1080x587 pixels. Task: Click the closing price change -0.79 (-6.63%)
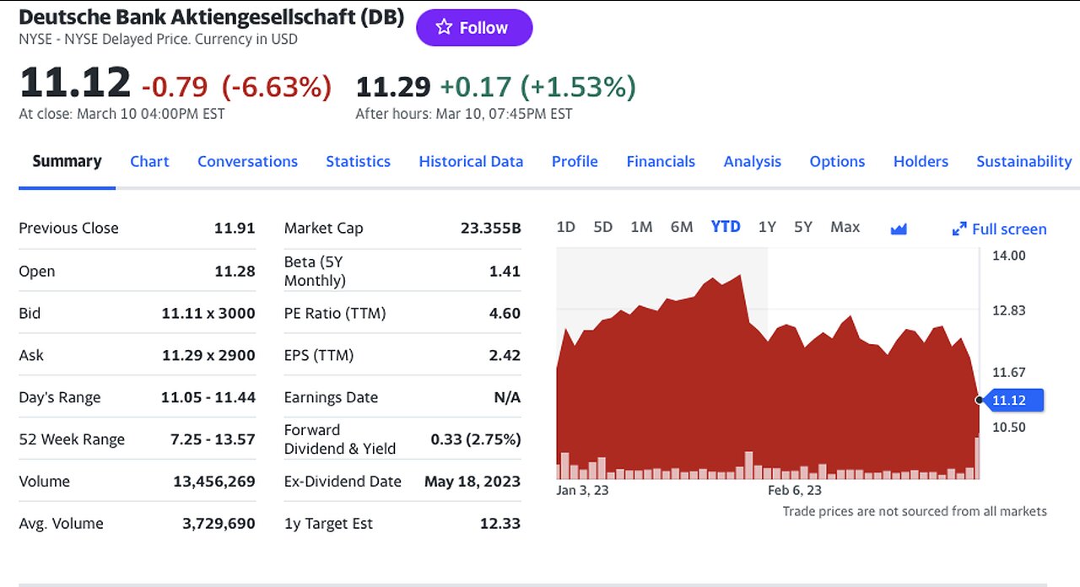click(236, 86)
